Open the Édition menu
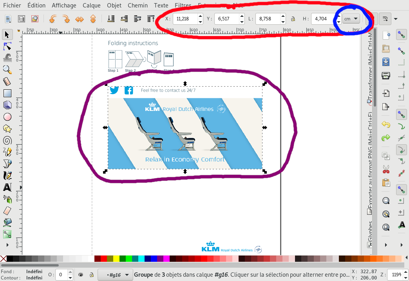This screenshot has height=281, width=409. coord(36,5)
